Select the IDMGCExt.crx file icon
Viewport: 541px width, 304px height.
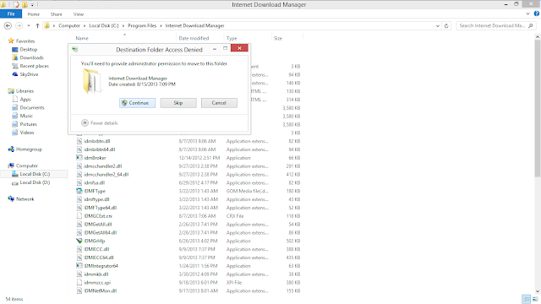[79, 216]
